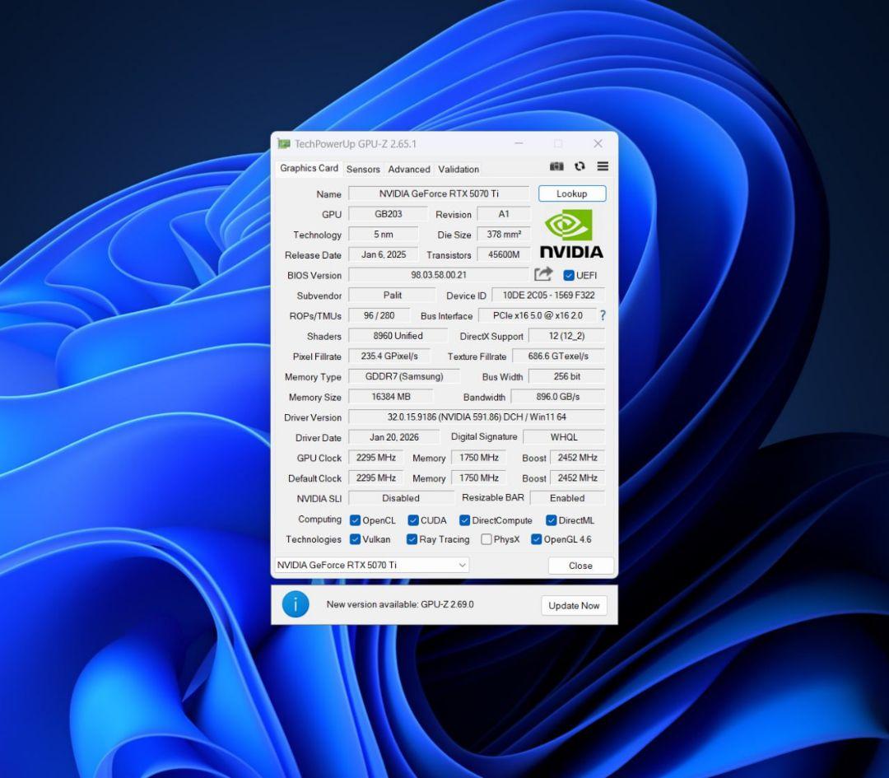The height and width of the screenshot is (778, 889).
Task: Toggle the DirectCompute checkbox
Action: [465, 520]
